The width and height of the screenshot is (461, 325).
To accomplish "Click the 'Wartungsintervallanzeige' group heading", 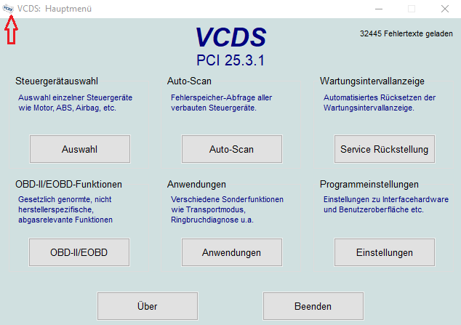I will 372,81.
